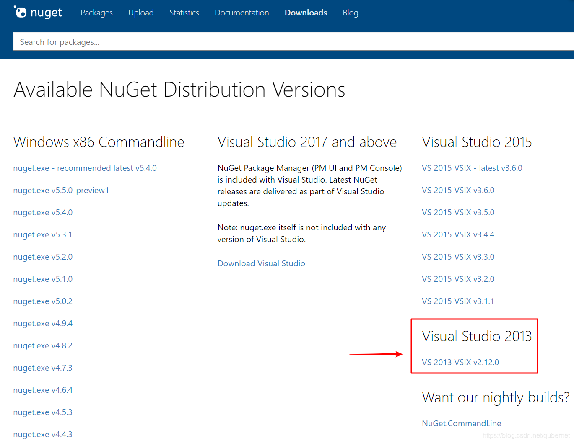The width and height of the screenshot is (574, 443).
Task: Download nuget.exe v4.5.3
Action: point(43,412)
